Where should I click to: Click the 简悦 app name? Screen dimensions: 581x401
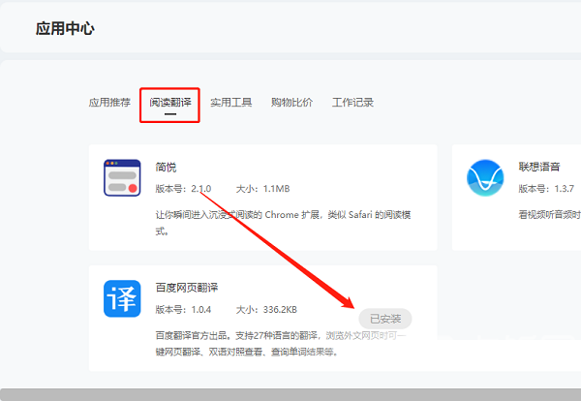[x=166, y=167]
